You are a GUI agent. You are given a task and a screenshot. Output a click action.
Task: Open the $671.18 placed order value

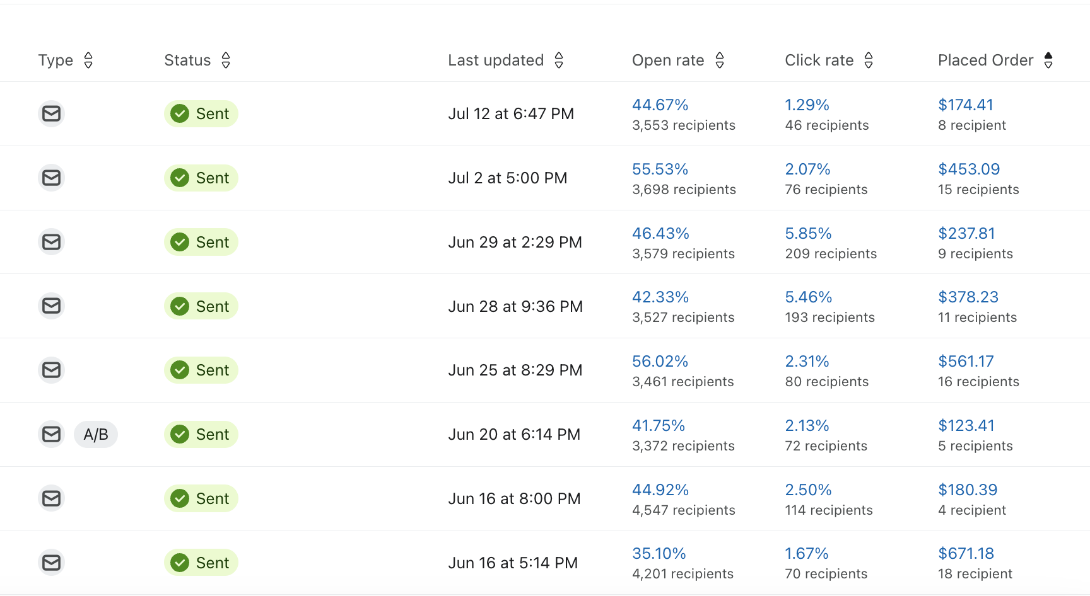pos(966,553)
